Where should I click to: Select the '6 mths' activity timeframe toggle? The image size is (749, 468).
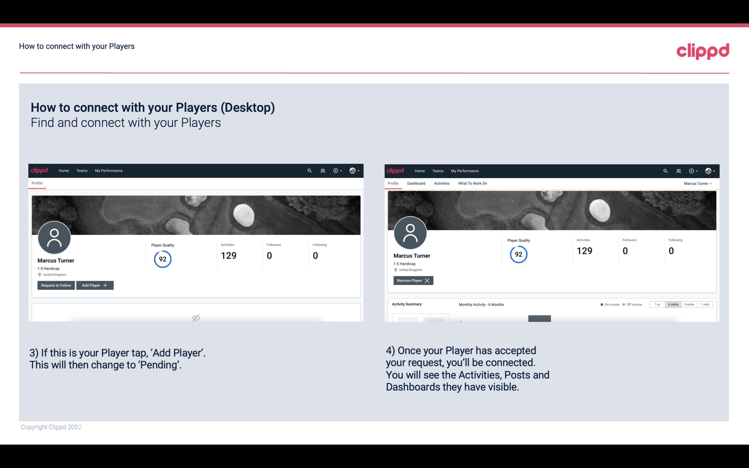coord(671,304)
